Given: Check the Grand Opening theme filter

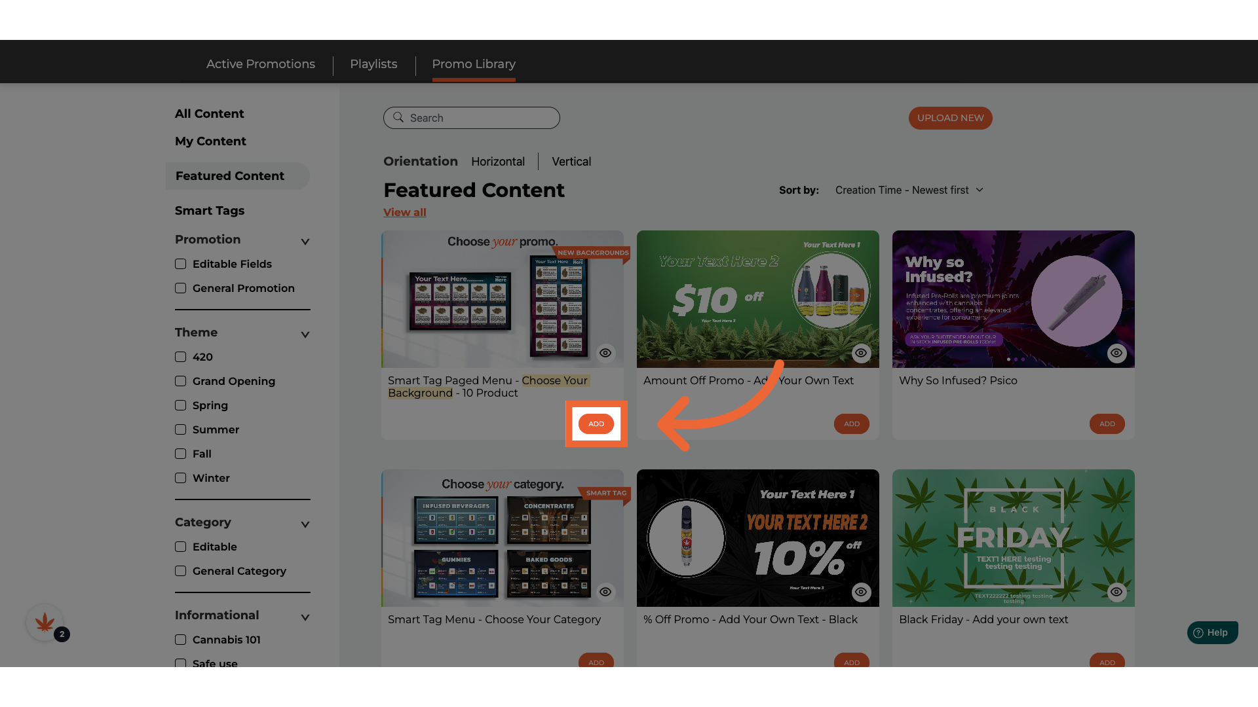Looking at the screenshot, I should pos(181,381).
